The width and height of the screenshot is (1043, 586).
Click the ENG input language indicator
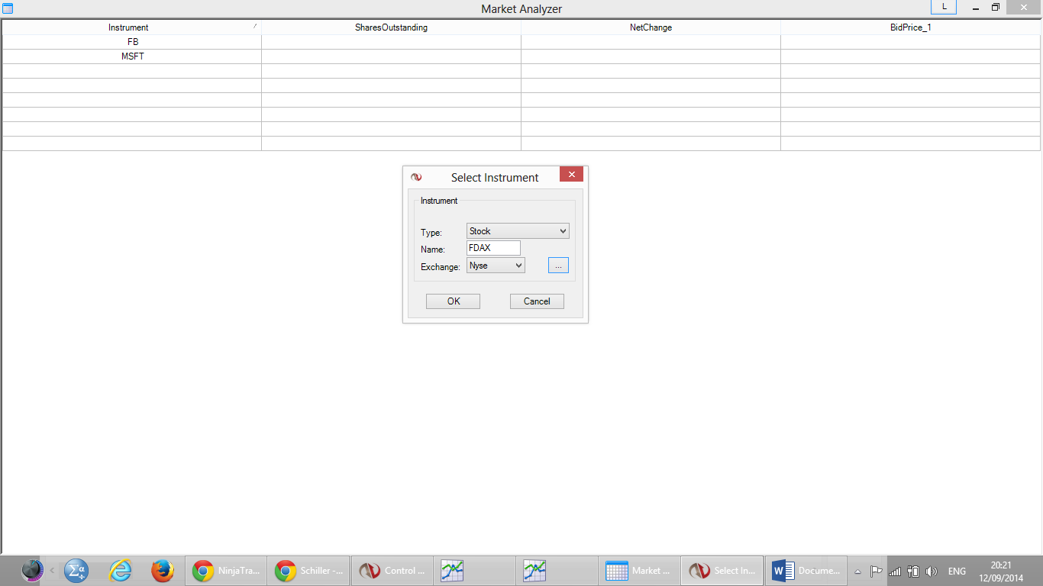pyautogui.click(x=957, y=571)
